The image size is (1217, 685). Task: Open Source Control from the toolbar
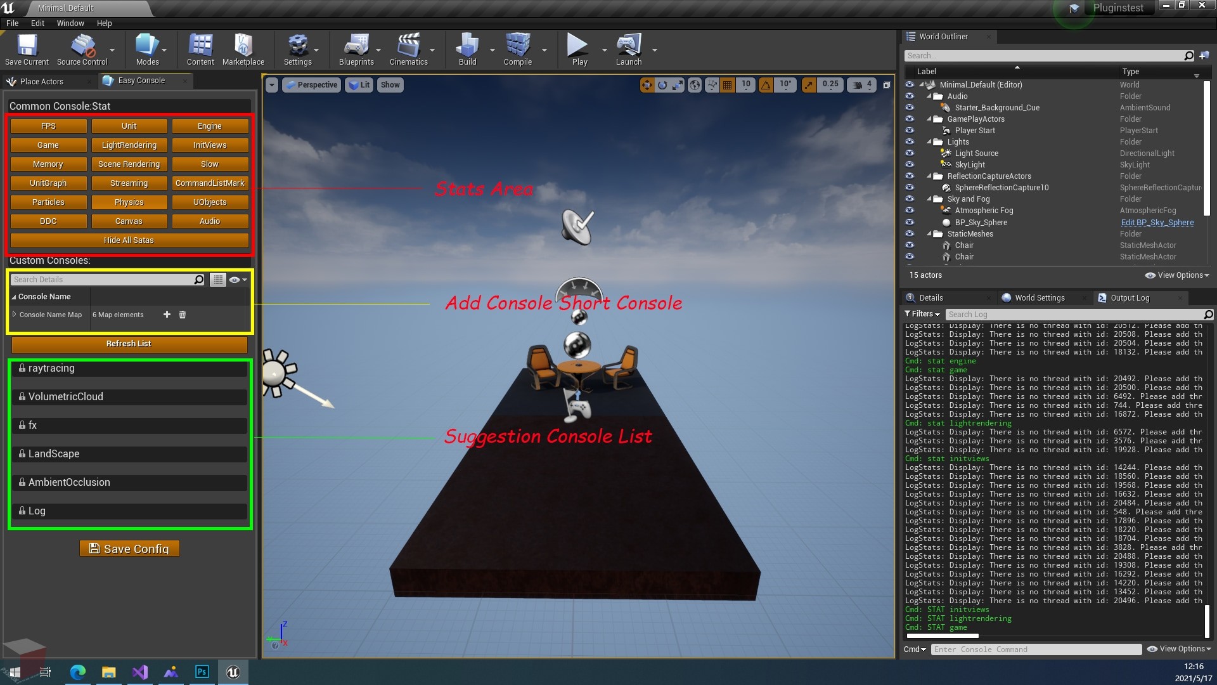(82, 49)
